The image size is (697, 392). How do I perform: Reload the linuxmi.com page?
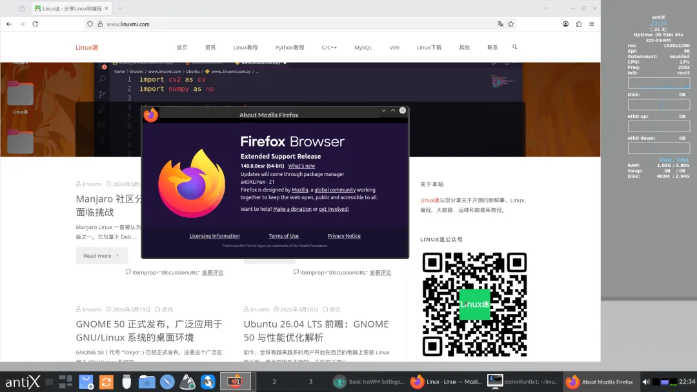coord(35,24)
